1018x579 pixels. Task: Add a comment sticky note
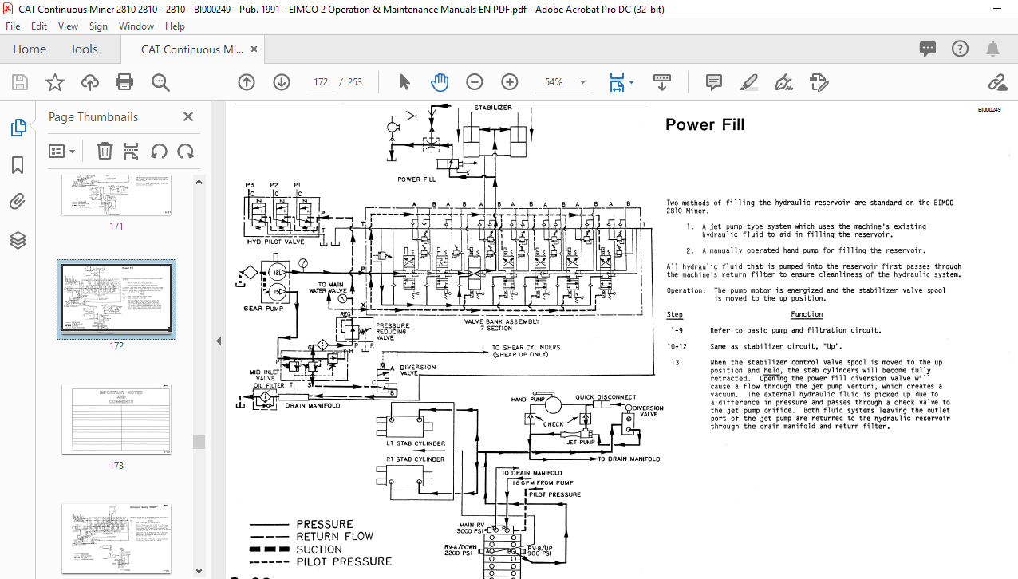[x=714, y=82]
